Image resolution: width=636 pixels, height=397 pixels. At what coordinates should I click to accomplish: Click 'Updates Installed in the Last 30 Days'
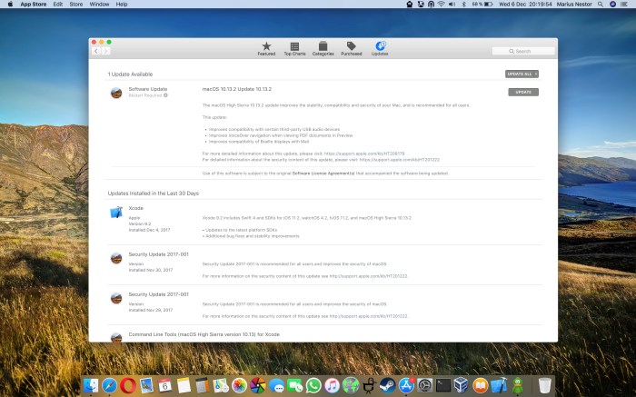(154, 194)
